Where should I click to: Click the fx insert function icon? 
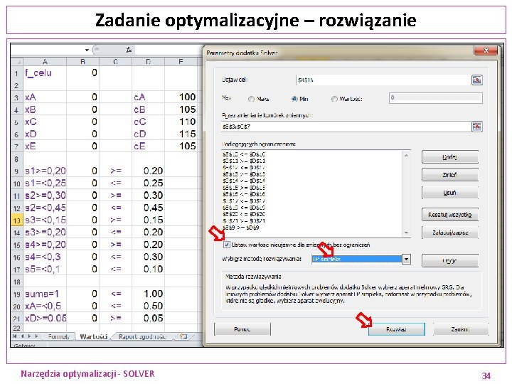coord(129,50)
